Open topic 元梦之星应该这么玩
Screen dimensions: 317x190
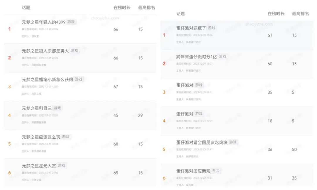[x=41, y=137]
